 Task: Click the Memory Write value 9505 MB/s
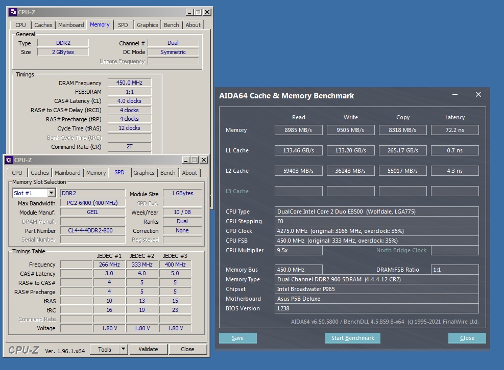tap(350, 130)
